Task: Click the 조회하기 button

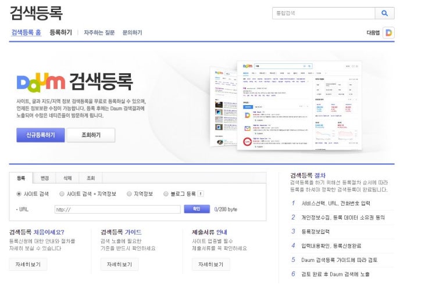Action: click(x=91, y=135)
